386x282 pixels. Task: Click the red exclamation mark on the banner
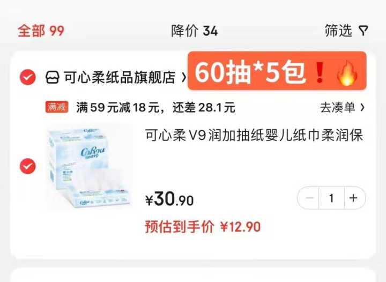(x=320, y=72)
